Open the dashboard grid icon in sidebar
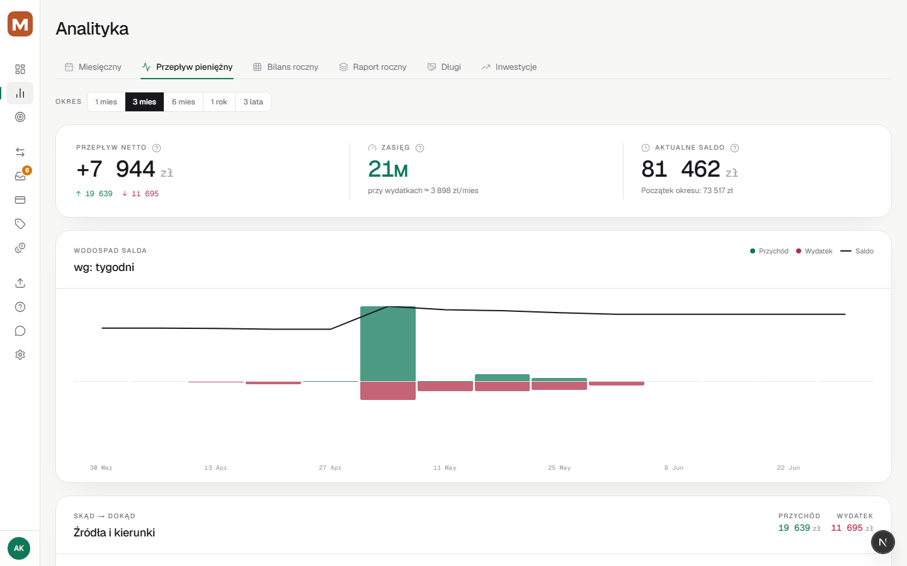 20,69
